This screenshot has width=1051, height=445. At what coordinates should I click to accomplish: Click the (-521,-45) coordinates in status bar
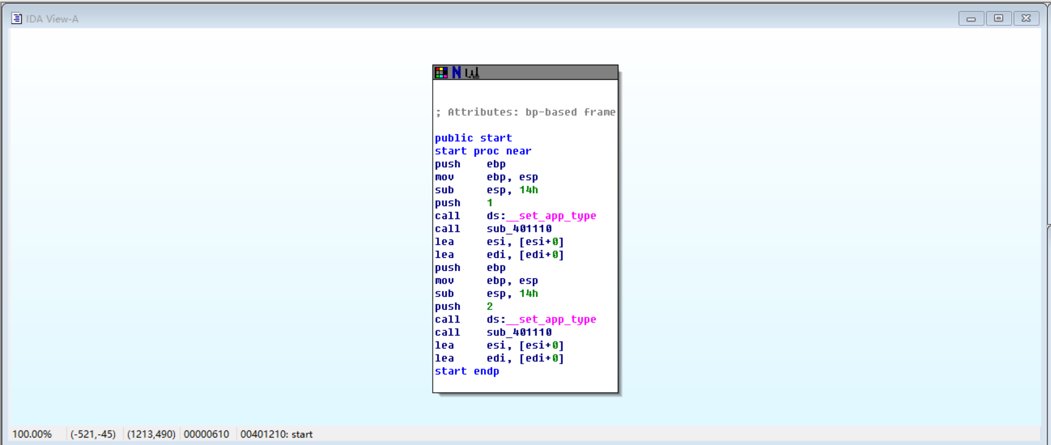pyautogui.click(x=93, y=434)
